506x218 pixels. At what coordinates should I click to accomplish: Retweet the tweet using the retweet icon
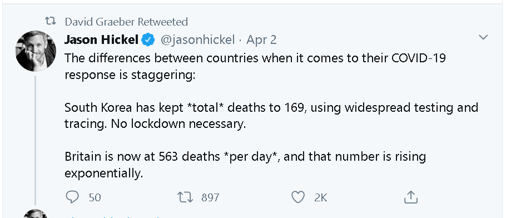185,197
